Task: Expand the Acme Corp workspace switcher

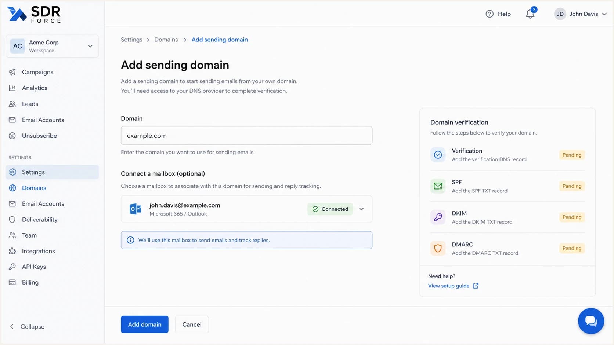Action: 52,46
